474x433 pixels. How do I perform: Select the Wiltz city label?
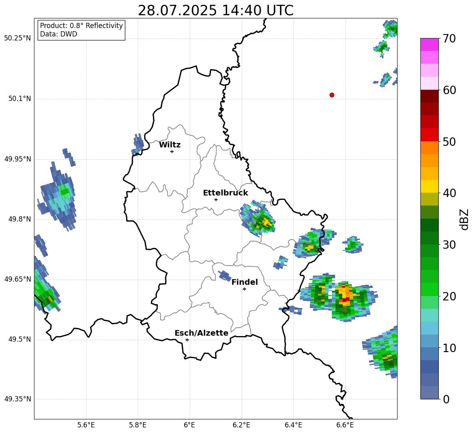tap(170, 145)
